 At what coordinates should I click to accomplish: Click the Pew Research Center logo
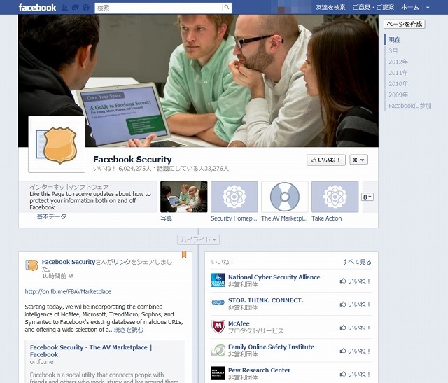218,373
